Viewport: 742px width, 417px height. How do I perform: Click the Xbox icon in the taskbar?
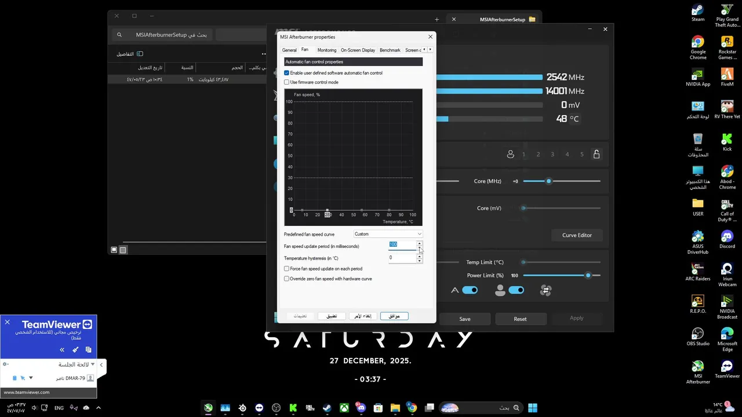(344, 408)
